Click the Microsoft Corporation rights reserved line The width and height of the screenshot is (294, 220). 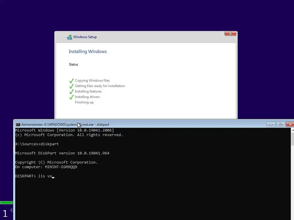(69, 135)
